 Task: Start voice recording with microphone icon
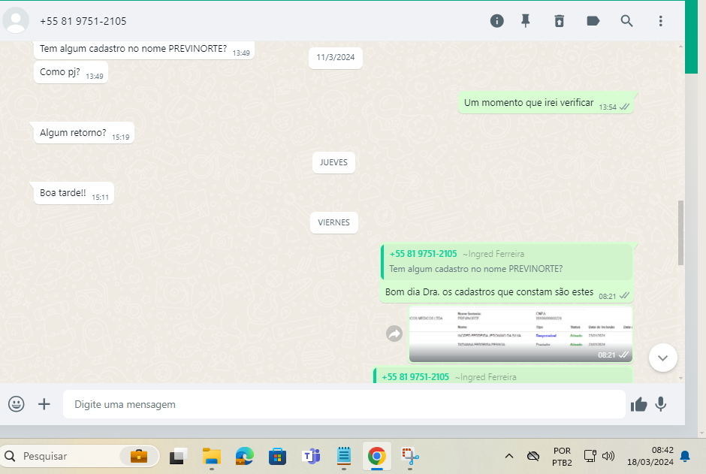pyautogui.click(x=660, y=404)
